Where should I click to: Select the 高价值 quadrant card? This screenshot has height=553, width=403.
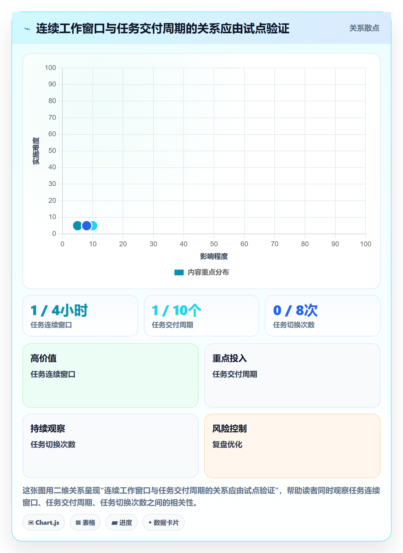point(111,376)
